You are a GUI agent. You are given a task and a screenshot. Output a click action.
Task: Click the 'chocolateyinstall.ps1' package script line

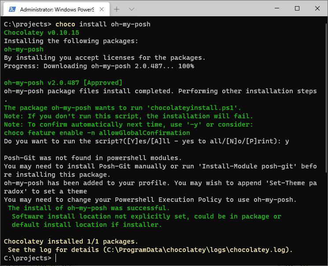tap(122, 108)
